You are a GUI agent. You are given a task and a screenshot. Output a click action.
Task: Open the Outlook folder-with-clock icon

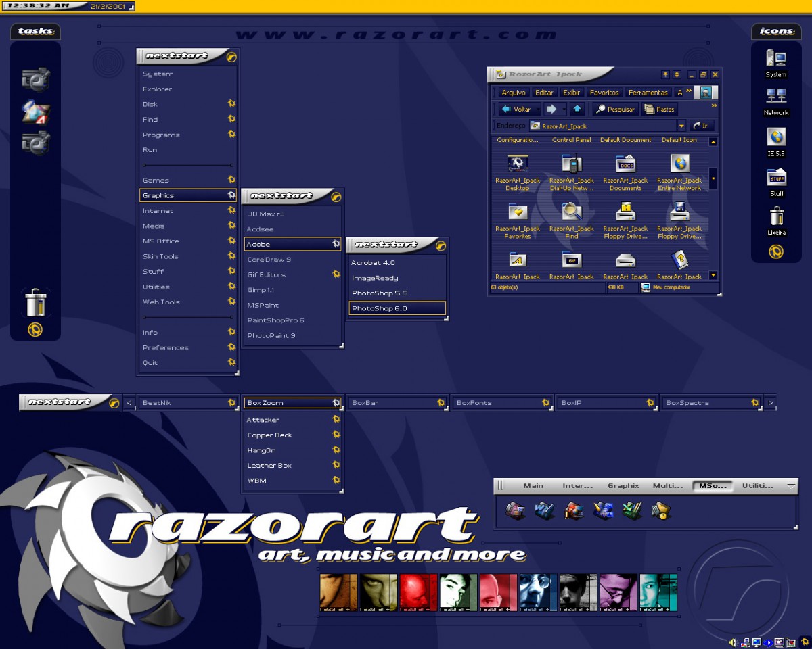661,511
